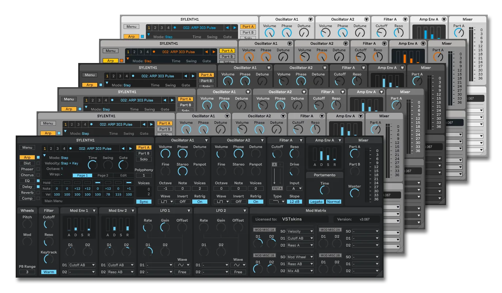
Task: Switch to the Phaser effect tab
Action: [x=27, y=169]
